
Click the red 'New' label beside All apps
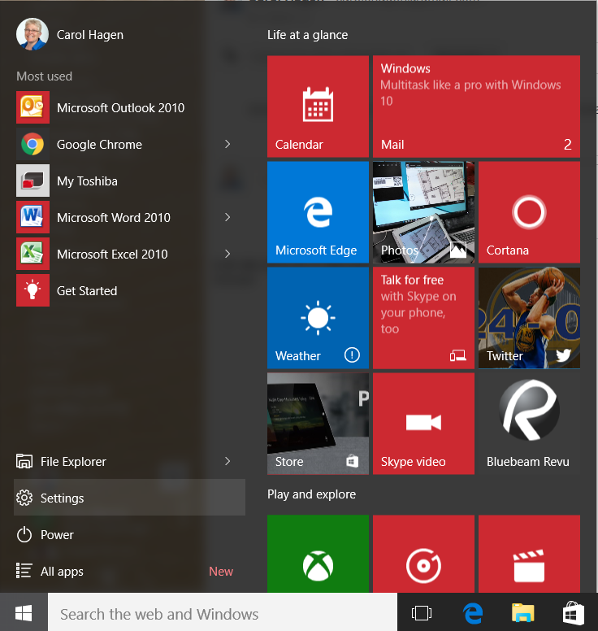[221, 571]
